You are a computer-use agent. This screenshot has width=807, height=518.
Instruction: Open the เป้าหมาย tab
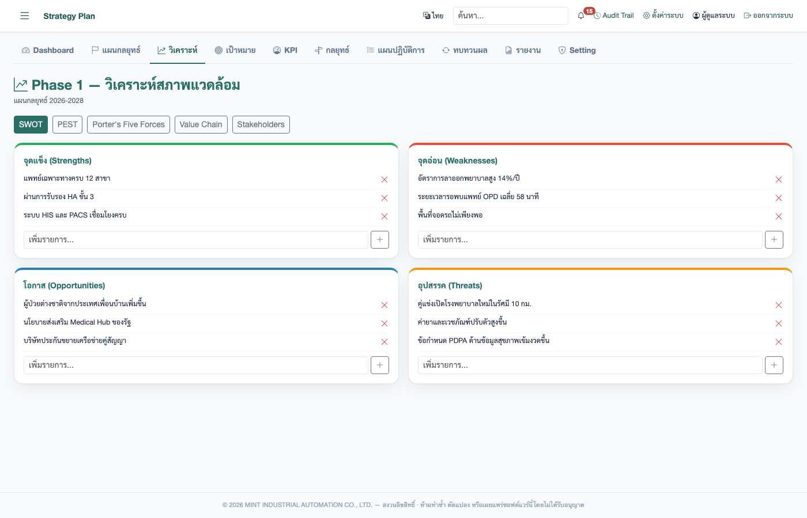(x=235, y=50)
